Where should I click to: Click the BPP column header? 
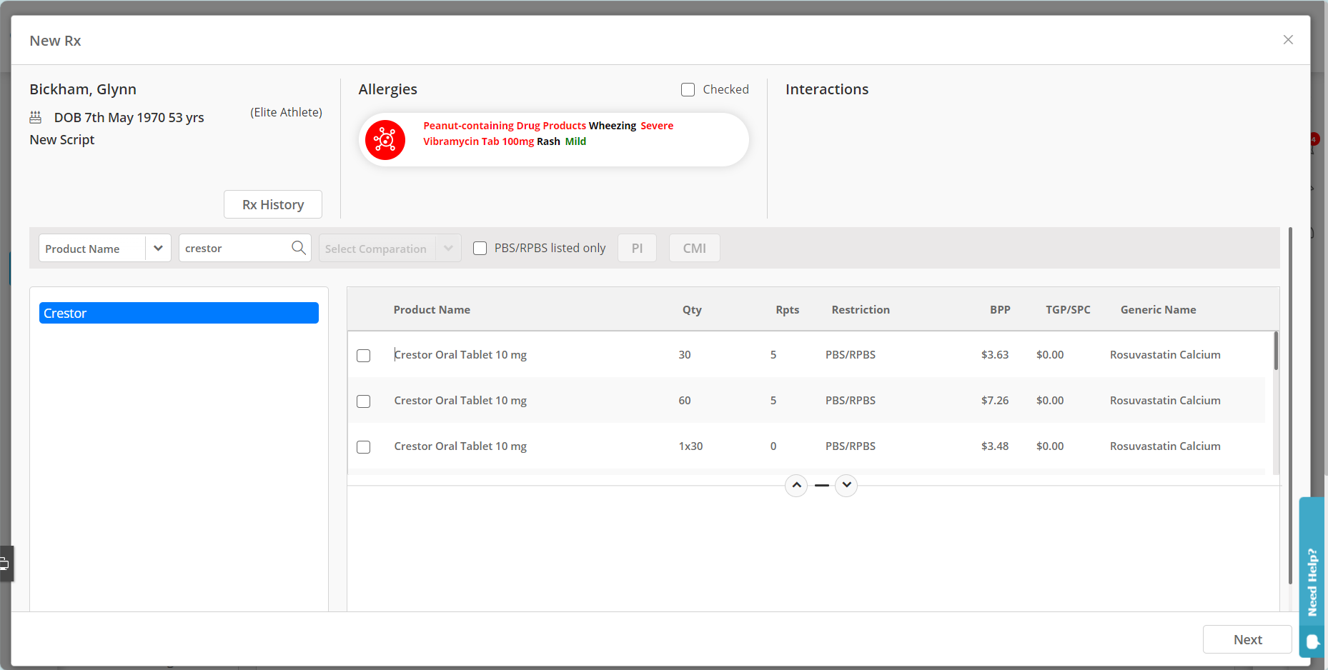click(1000, 309)
